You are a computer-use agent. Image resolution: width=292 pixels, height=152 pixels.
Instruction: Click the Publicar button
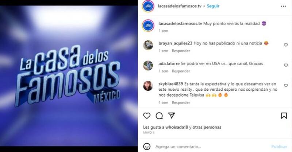(x=279, y=147)
